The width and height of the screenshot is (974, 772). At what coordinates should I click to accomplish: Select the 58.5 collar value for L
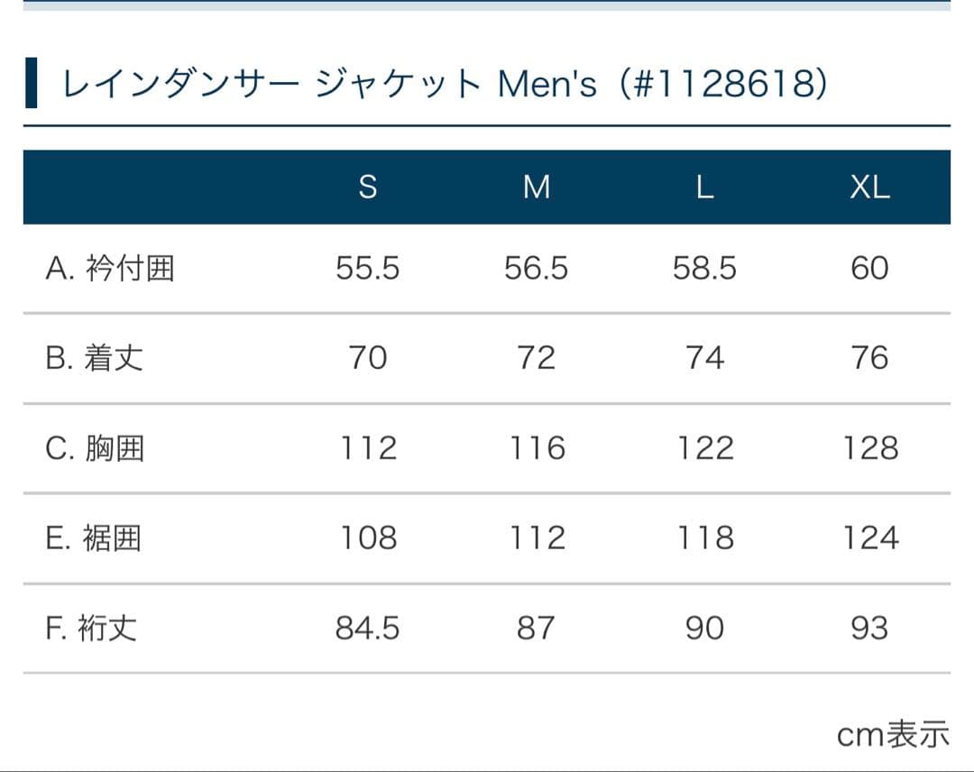tap(704, 268)
